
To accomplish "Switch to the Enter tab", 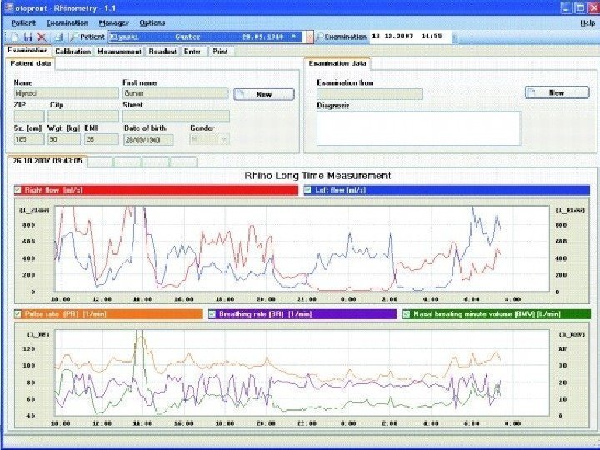I will [192, 52].
